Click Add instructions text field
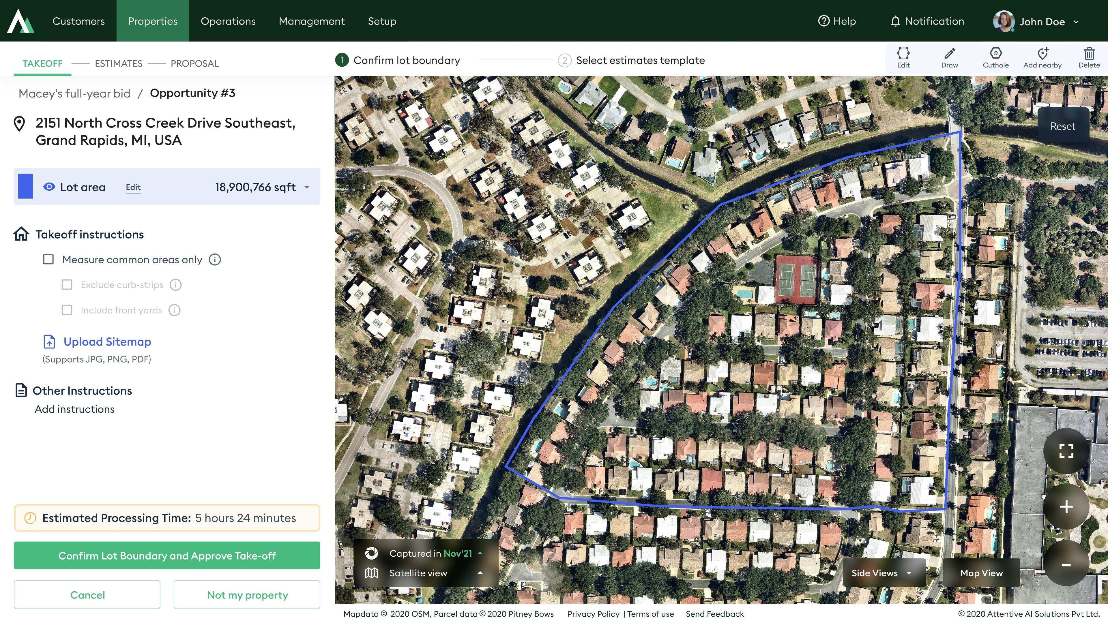 [x=74, y=409]
